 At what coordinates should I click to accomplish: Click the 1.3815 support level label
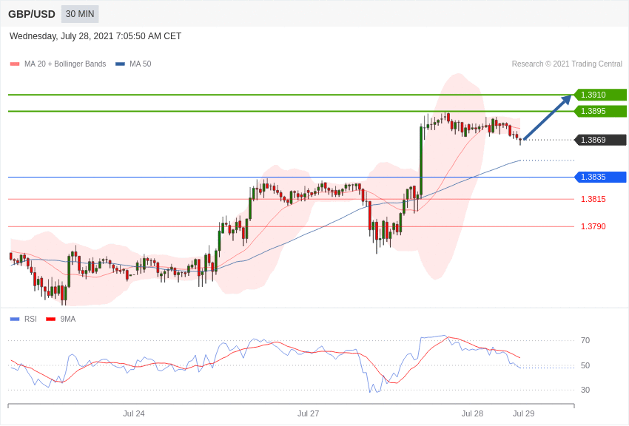point(593,199)
